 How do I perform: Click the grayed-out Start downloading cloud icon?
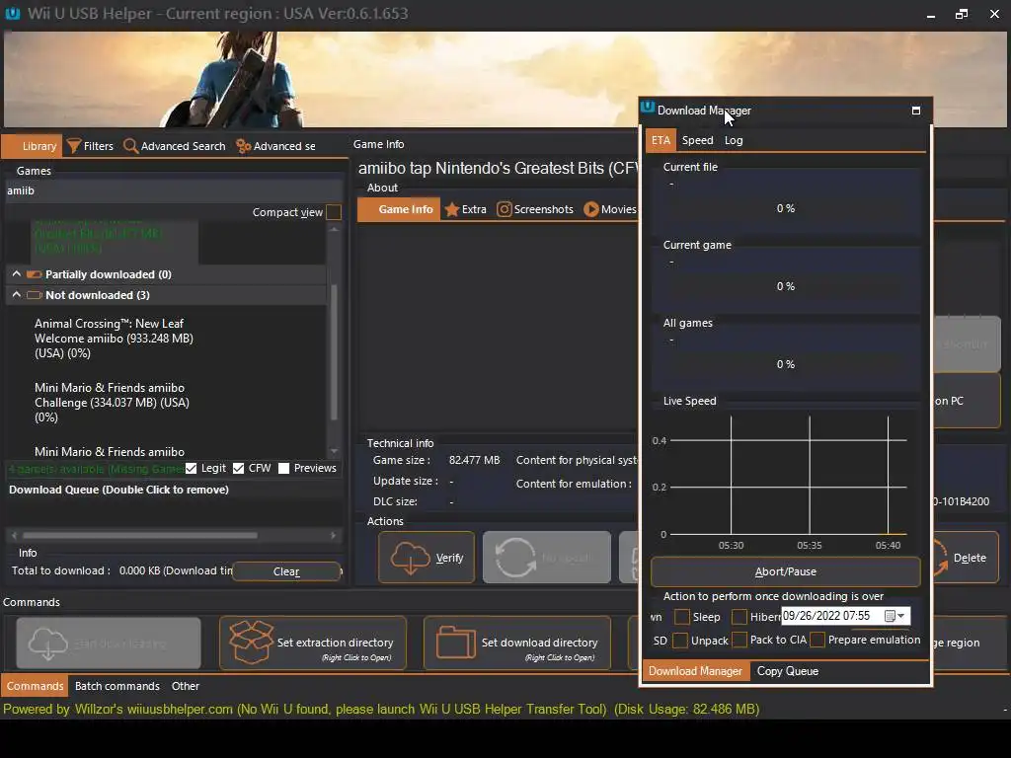[x=47, y=644]
